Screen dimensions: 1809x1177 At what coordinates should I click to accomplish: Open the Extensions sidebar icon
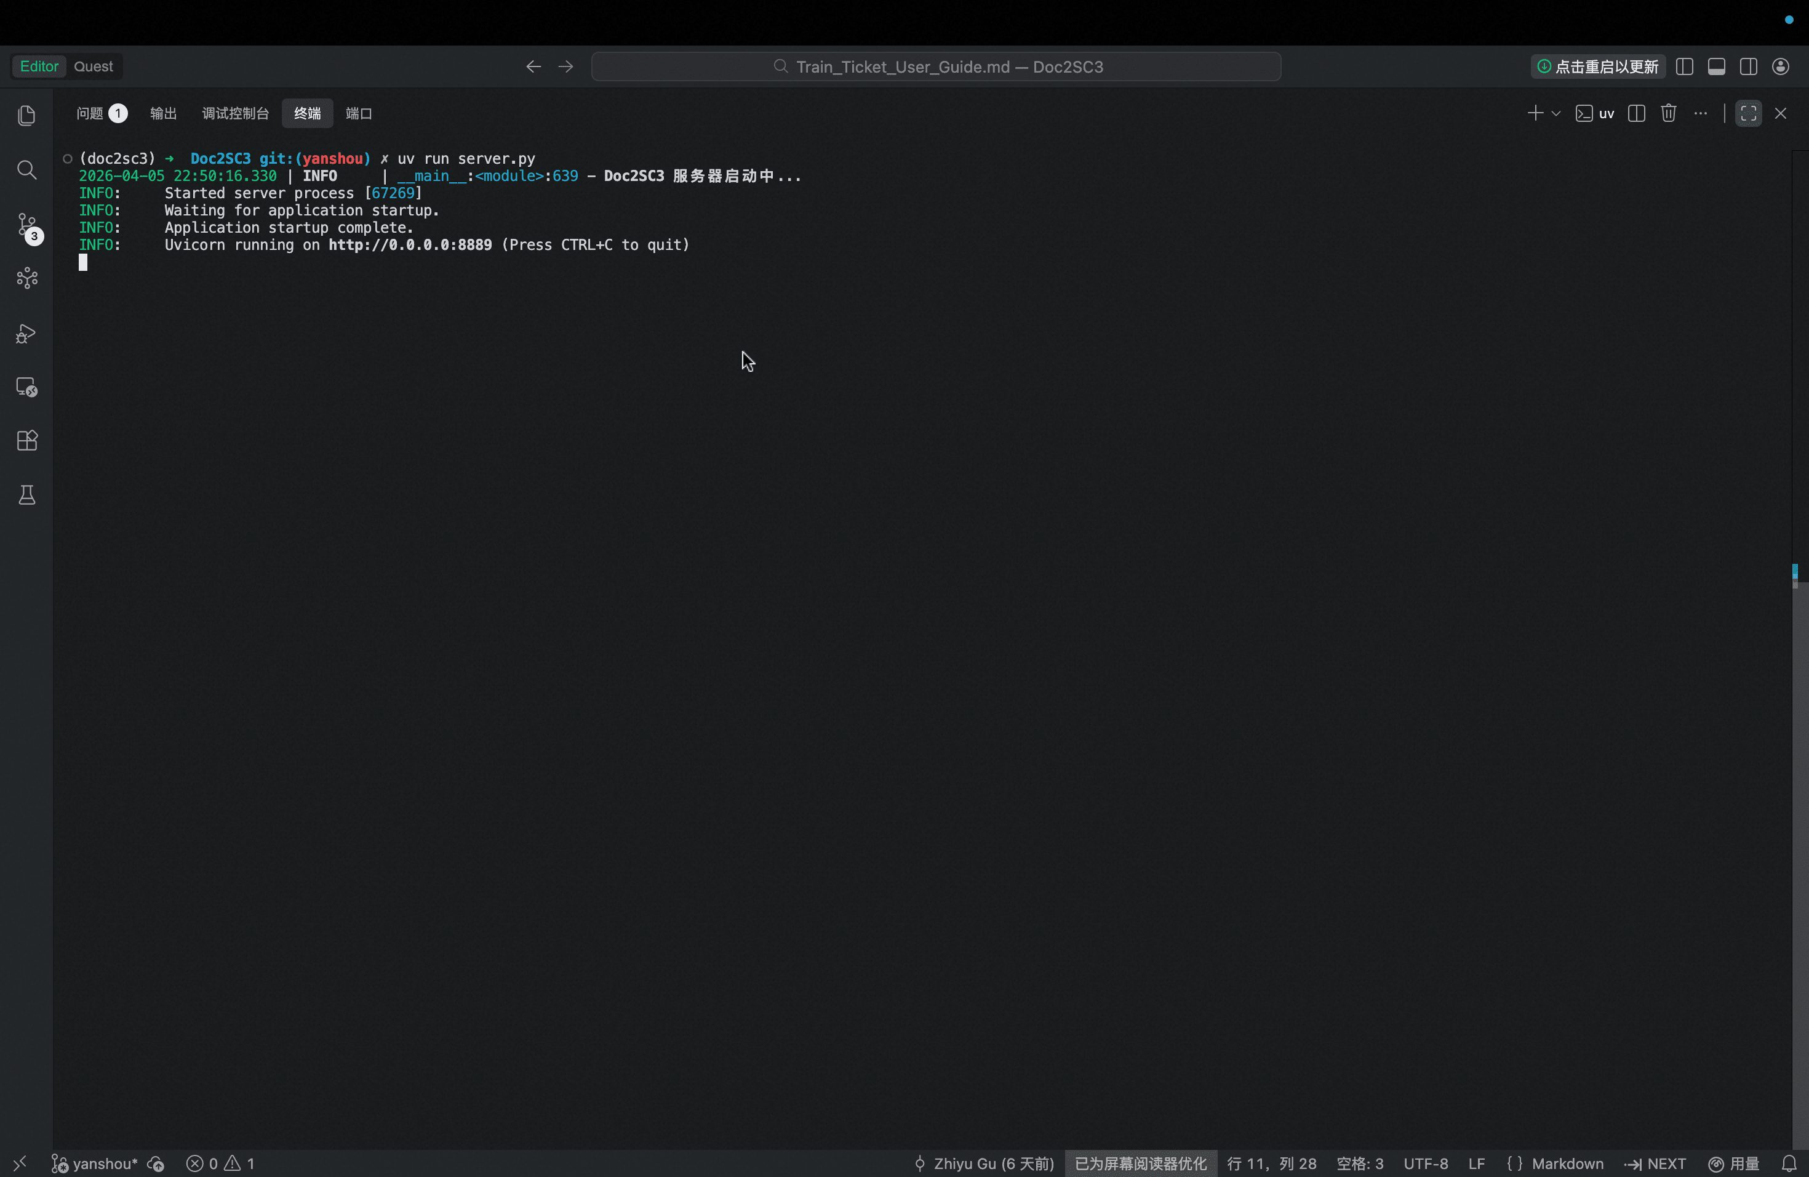click(26, 441)
